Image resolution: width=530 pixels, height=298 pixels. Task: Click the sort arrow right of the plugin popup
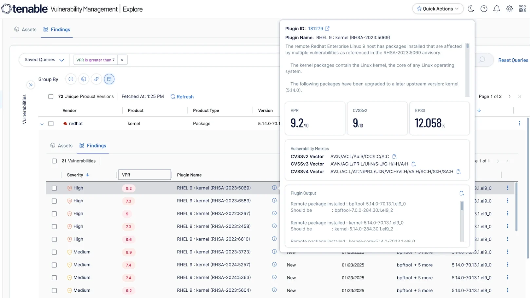click(x=479, y=110)
